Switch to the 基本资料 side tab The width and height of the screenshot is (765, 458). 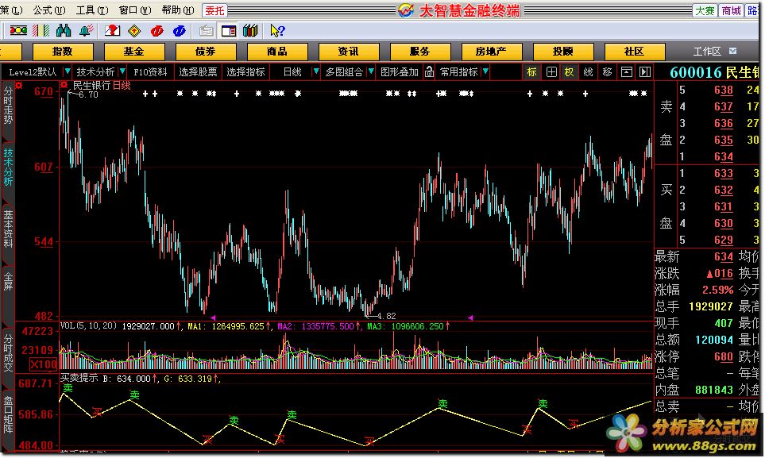point(8,229)
